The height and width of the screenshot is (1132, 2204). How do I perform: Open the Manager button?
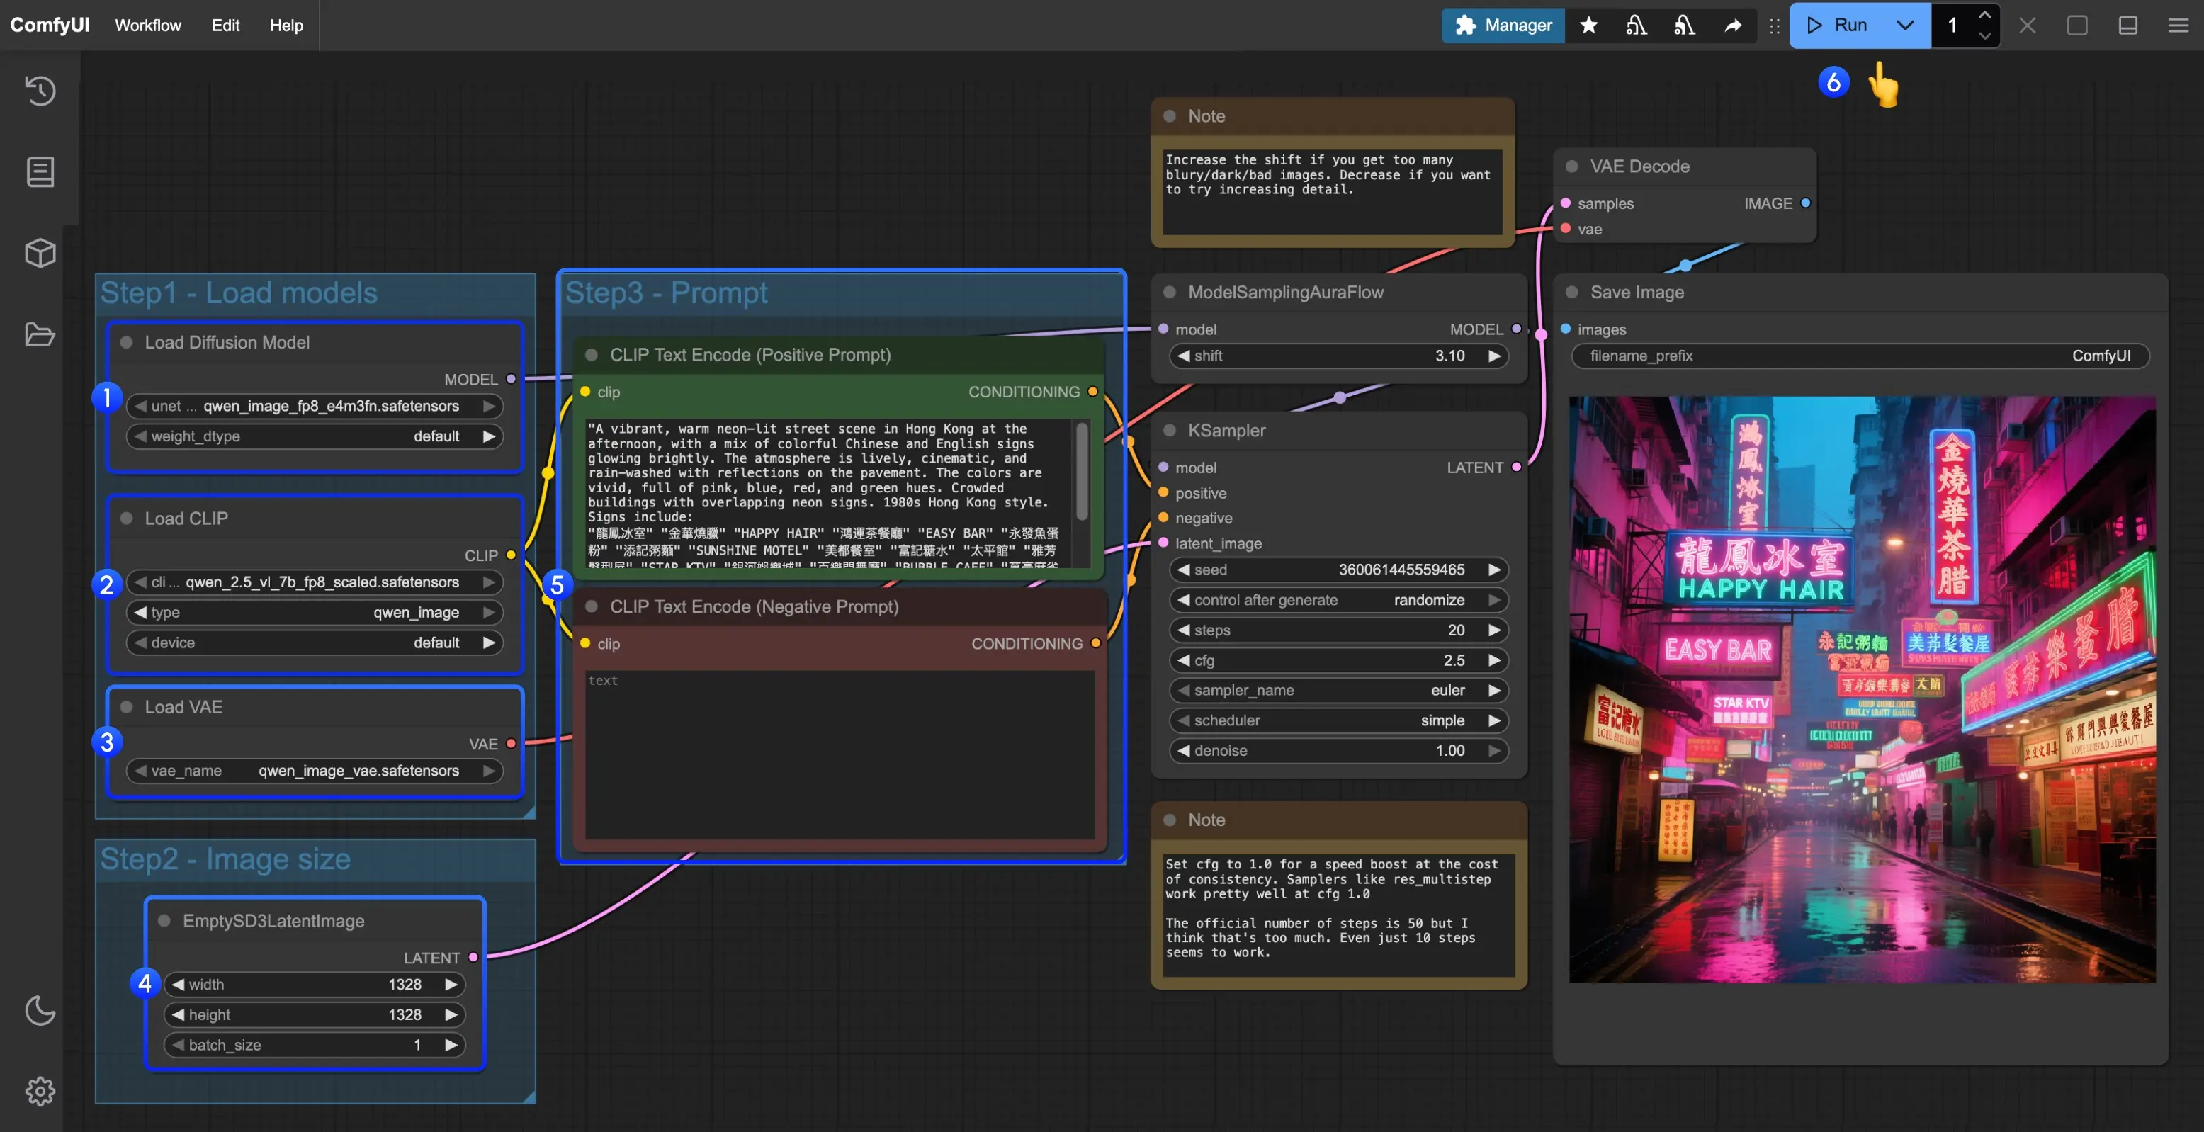pos(1503,26)
